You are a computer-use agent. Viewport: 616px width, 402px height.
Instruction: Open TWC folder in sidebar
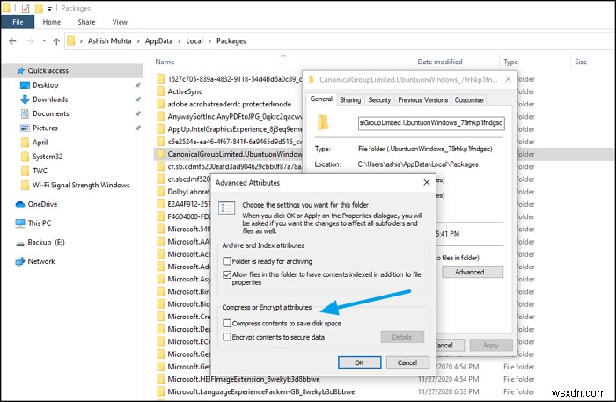click(40, 171)
